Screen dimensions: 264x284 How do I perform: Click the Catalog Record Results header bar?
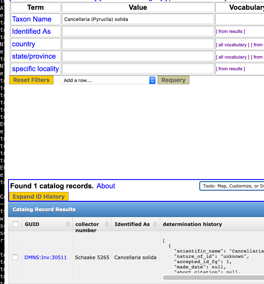click(x=136, y=210)
